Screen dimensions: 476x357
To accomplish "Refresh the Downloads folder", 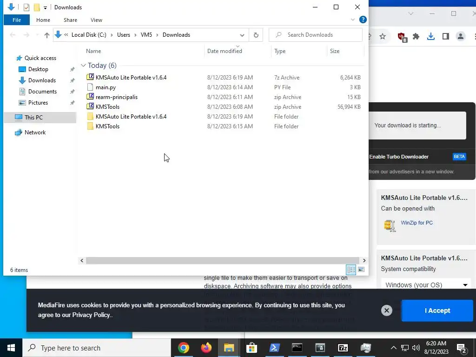I will (256, 35).
